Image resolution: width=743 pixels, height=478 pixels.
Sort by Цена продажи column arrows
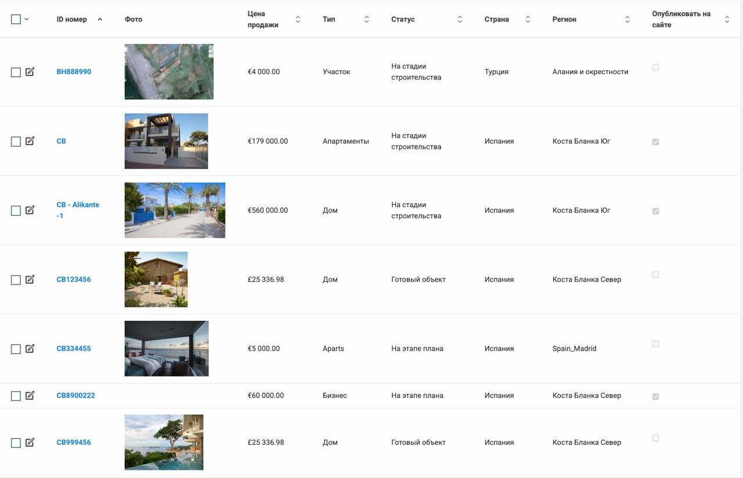click(x=298, y=19)
